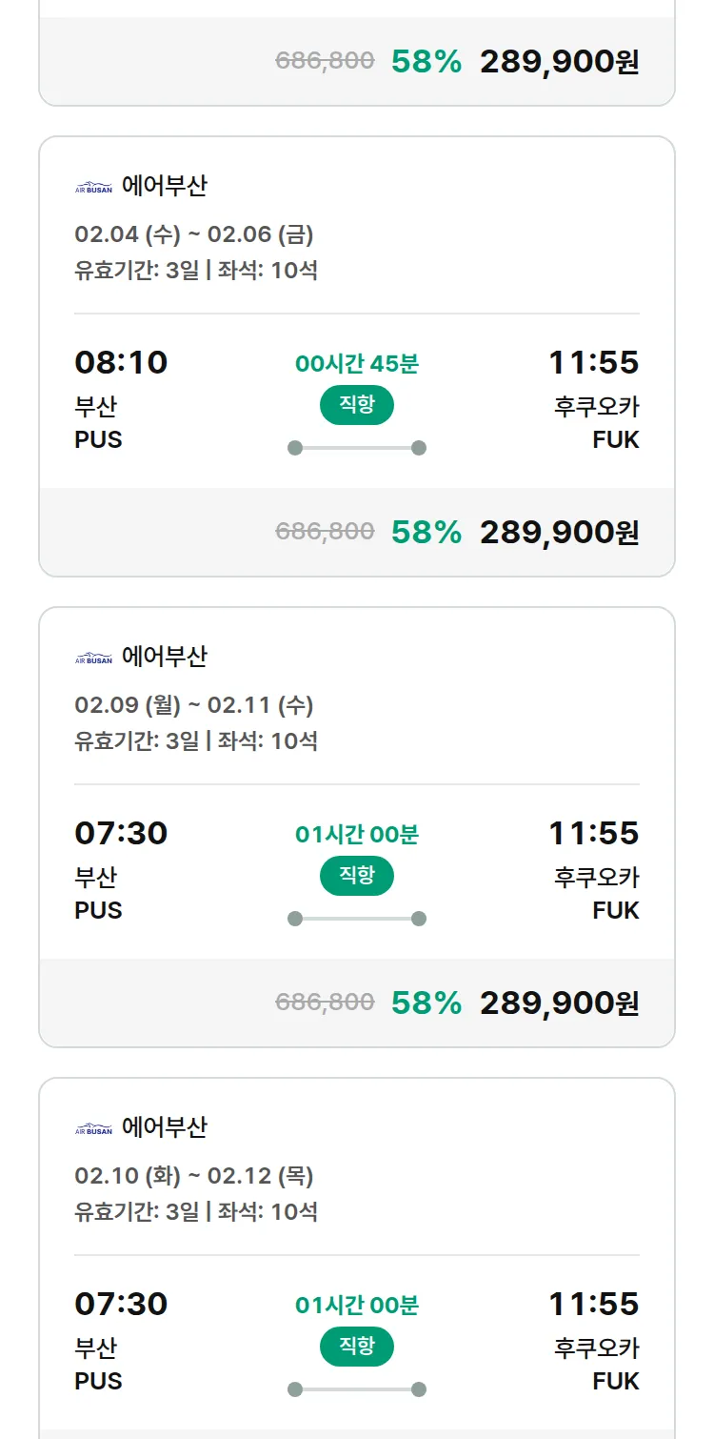
Task: Choose the topmost 289,900원 fare
Action: click(559, 61)
